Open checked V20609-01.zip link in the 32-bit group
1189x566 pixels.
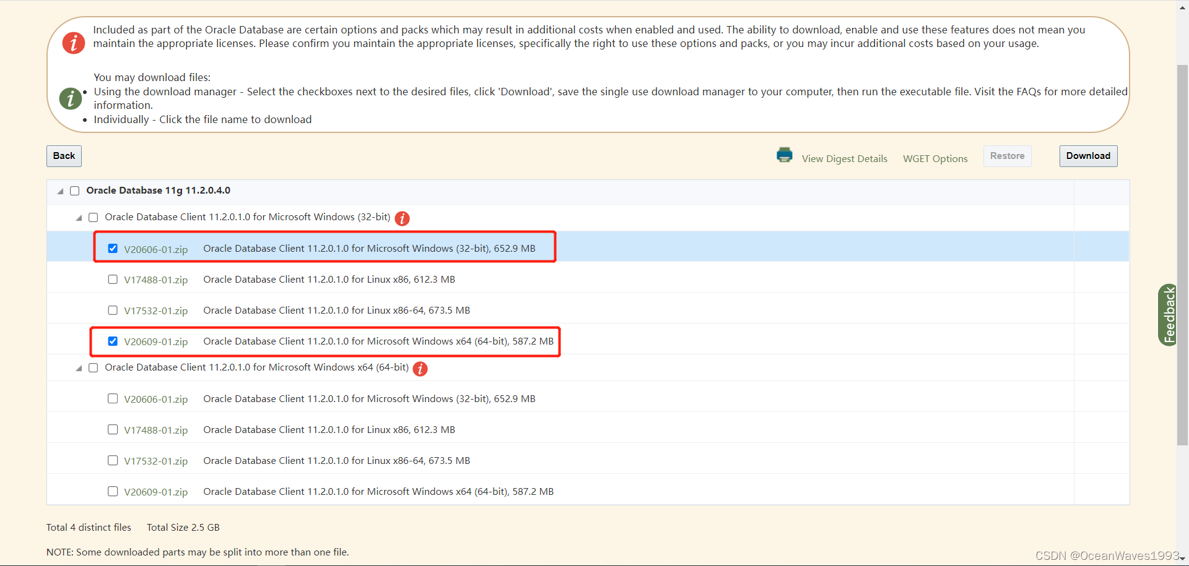(x=156, y=342)
